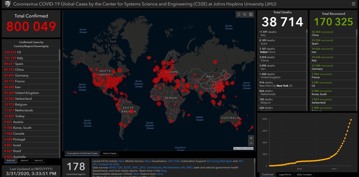Viewport: 359px width, 177px height.
Task: Open the BNO data source link
Action: click(189, 168)
